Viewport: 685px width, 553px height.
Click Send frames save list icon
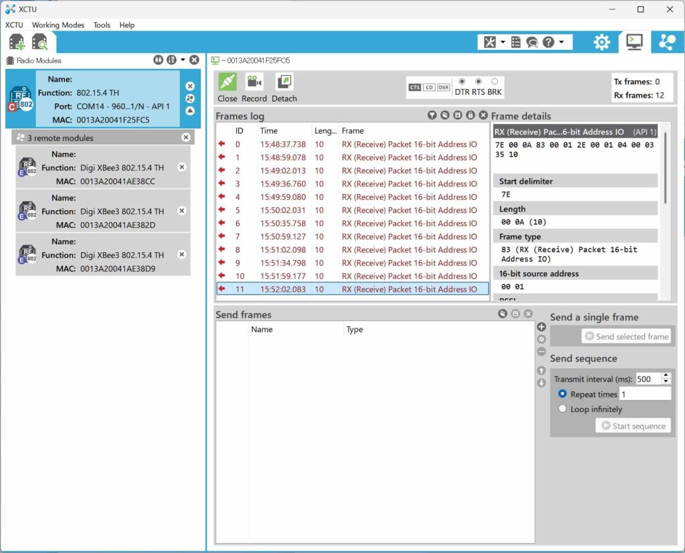pyautogui.click(x=516, y=314)
